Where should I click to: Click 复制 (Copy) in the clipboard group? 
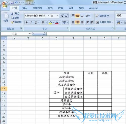click(x=15, y=18)
